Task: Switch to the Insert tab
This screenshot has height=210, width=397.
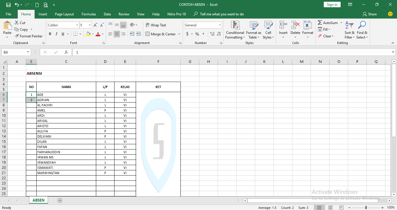Action: pos(43,14)
